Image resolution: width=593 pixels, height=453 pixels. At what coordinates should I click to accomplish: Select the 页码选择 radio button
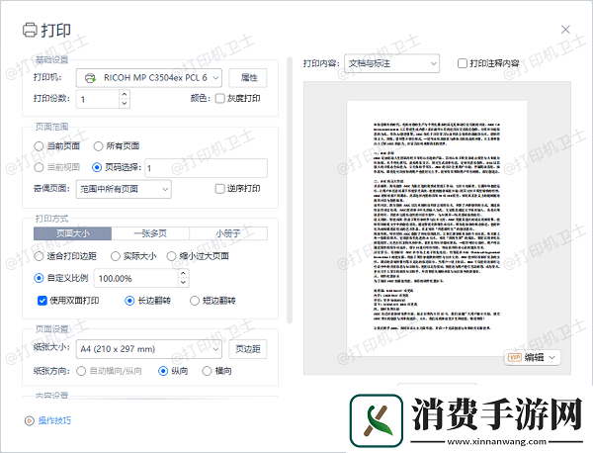[97, 167]
